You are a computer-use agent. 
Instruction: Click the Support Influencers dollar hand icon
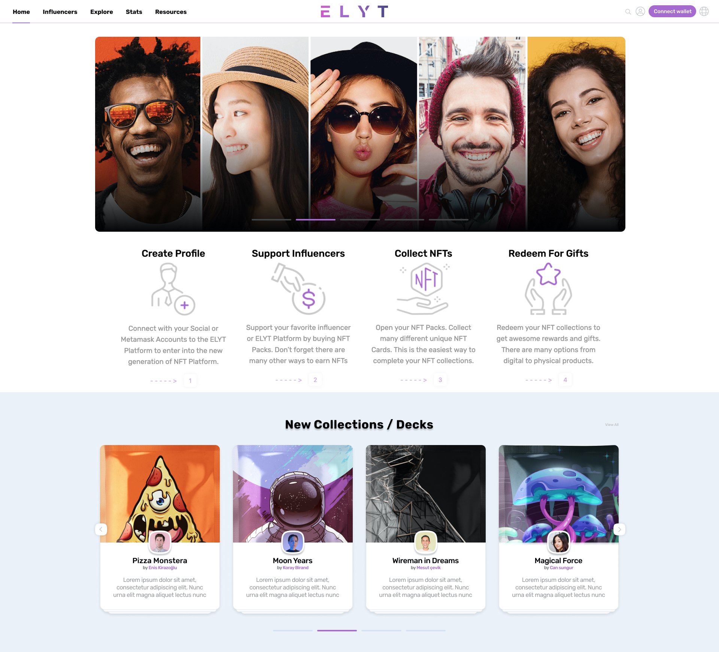(x=298, y=288)
